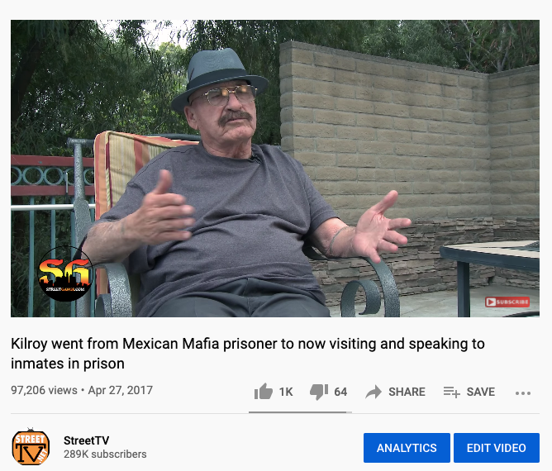This screenshot has width=552, height=471.
Task: Click the like-dislike ratio bar
Action: tap(300, 412)
